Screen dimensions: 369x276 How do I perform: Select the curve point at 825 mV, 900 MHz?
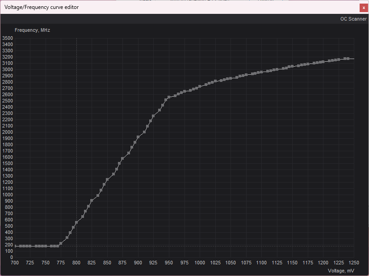tap(92, 201)
